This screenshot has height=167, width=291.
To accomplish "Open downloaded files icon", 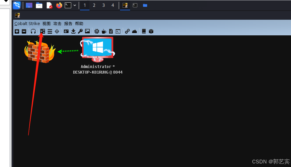I will pyautogui.click(x=73, y=32).
